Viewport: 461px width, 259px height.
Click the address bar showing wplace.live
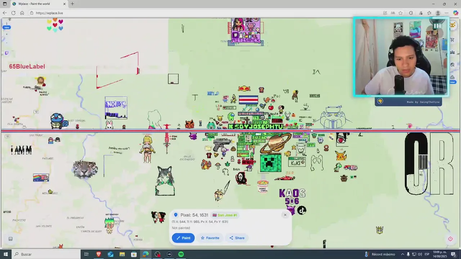point(205,13)
